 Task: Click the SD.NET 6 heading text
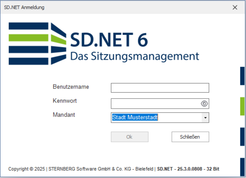click(109, 40)
